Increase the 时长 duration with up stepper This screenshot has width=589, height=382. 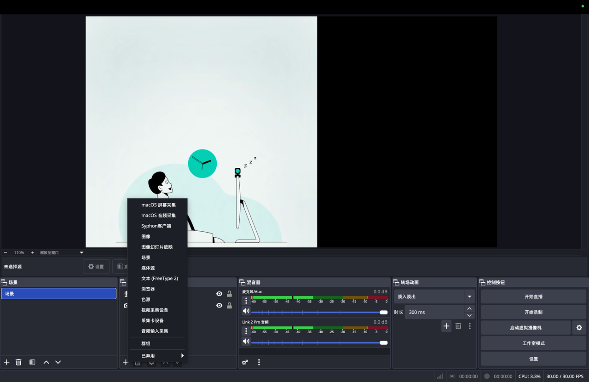pyautogui.click(x=469, y=309)
